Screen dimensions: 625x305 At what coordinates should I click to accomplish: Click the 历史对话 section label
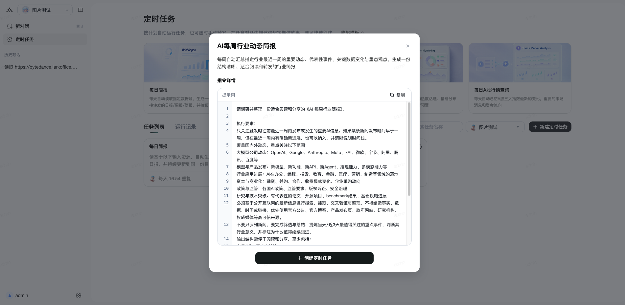tap(12, 55)
